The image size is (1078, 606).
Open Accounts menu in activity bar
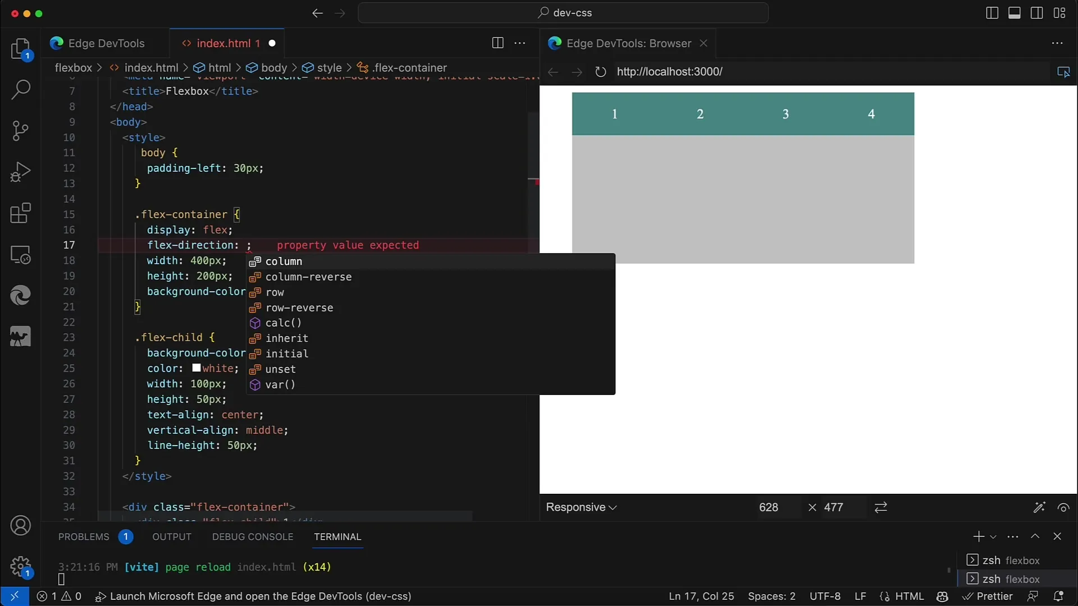[21, 526]
